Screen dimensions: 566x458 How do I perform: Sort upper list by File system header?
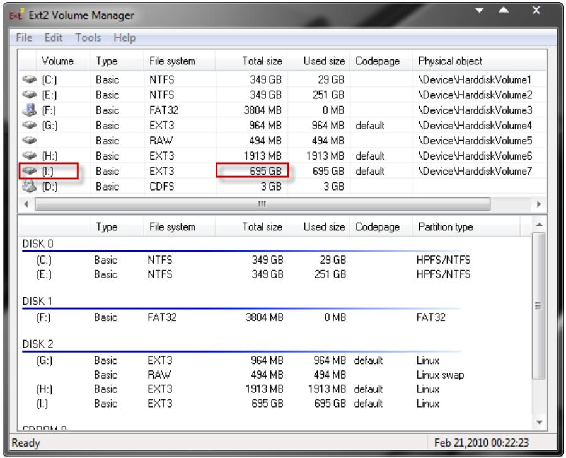coord(180,61)
